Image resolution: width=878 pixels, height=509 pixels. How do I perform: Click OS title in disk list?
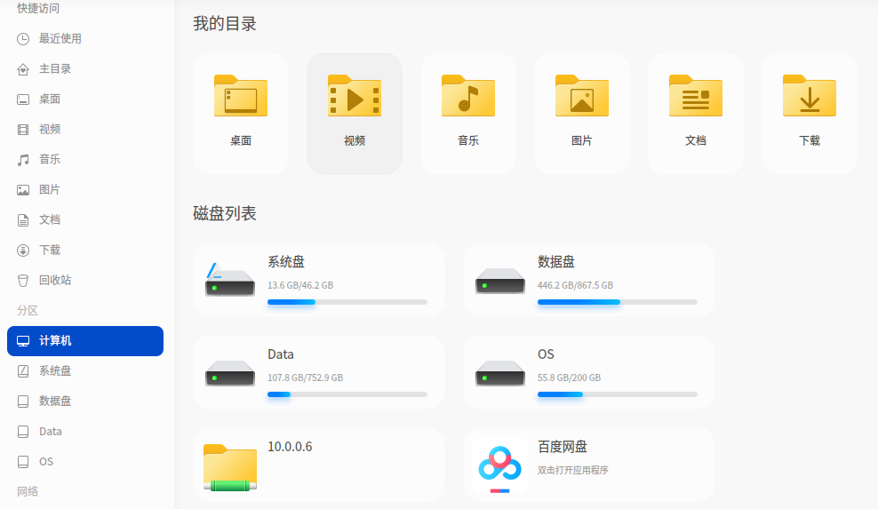tap(546, 354)
